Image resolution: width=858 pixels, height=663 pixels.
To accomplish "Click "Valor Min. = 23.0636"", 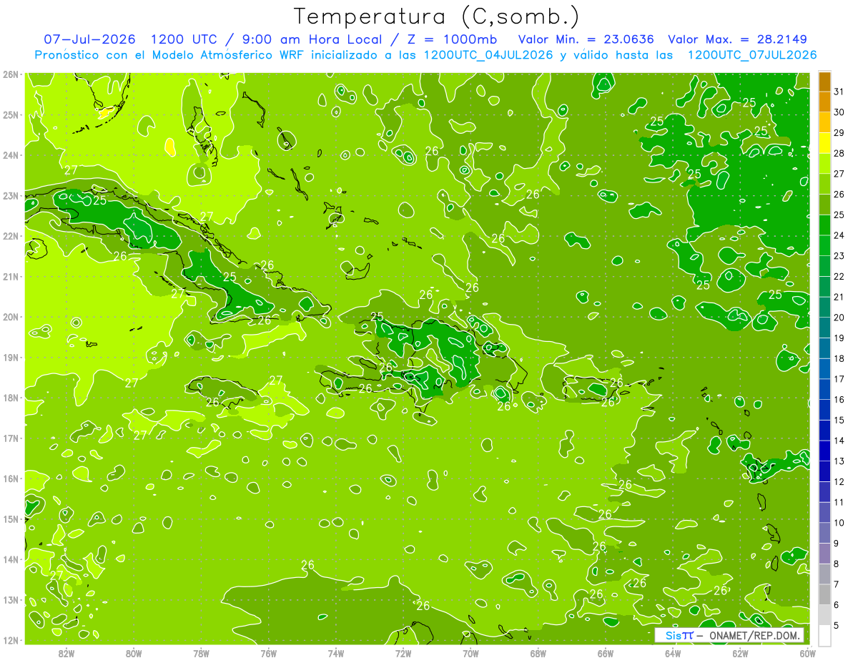I will point(586,39).
